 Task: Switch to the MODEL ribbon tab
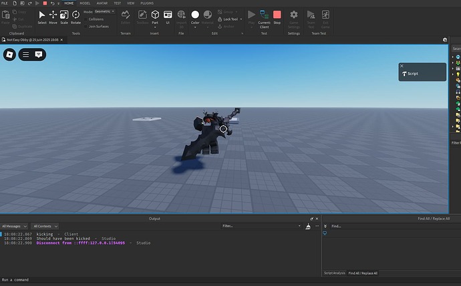(85, 3)
